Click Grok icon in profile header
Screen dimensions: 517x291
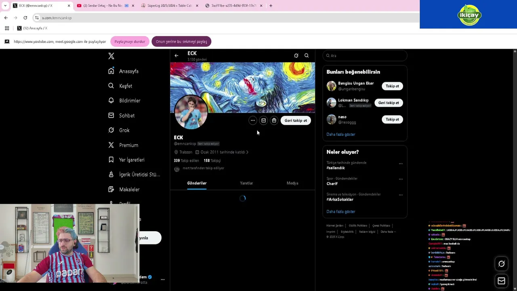[296, 55]
